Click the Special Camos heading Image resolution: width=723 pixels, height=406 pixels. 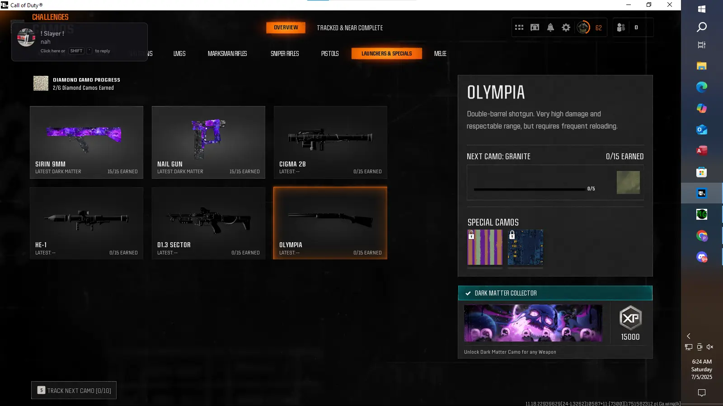pyautogui.click(x=493, y=222)
